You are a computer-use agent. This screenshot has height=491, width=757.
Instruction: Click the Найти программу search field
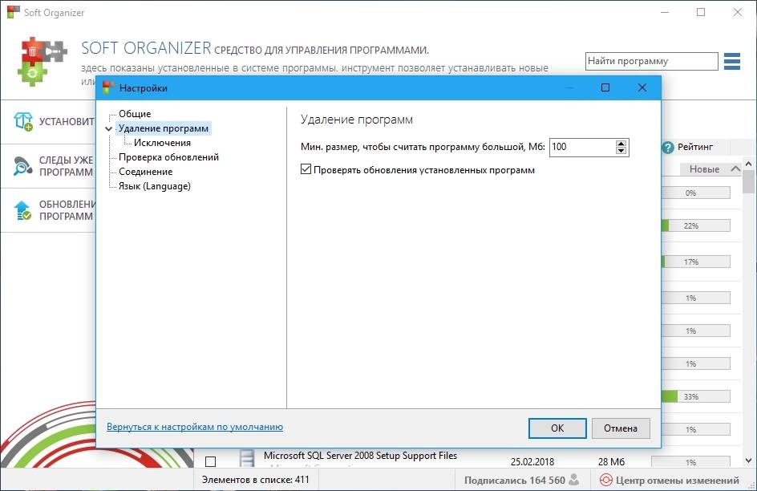652,61
